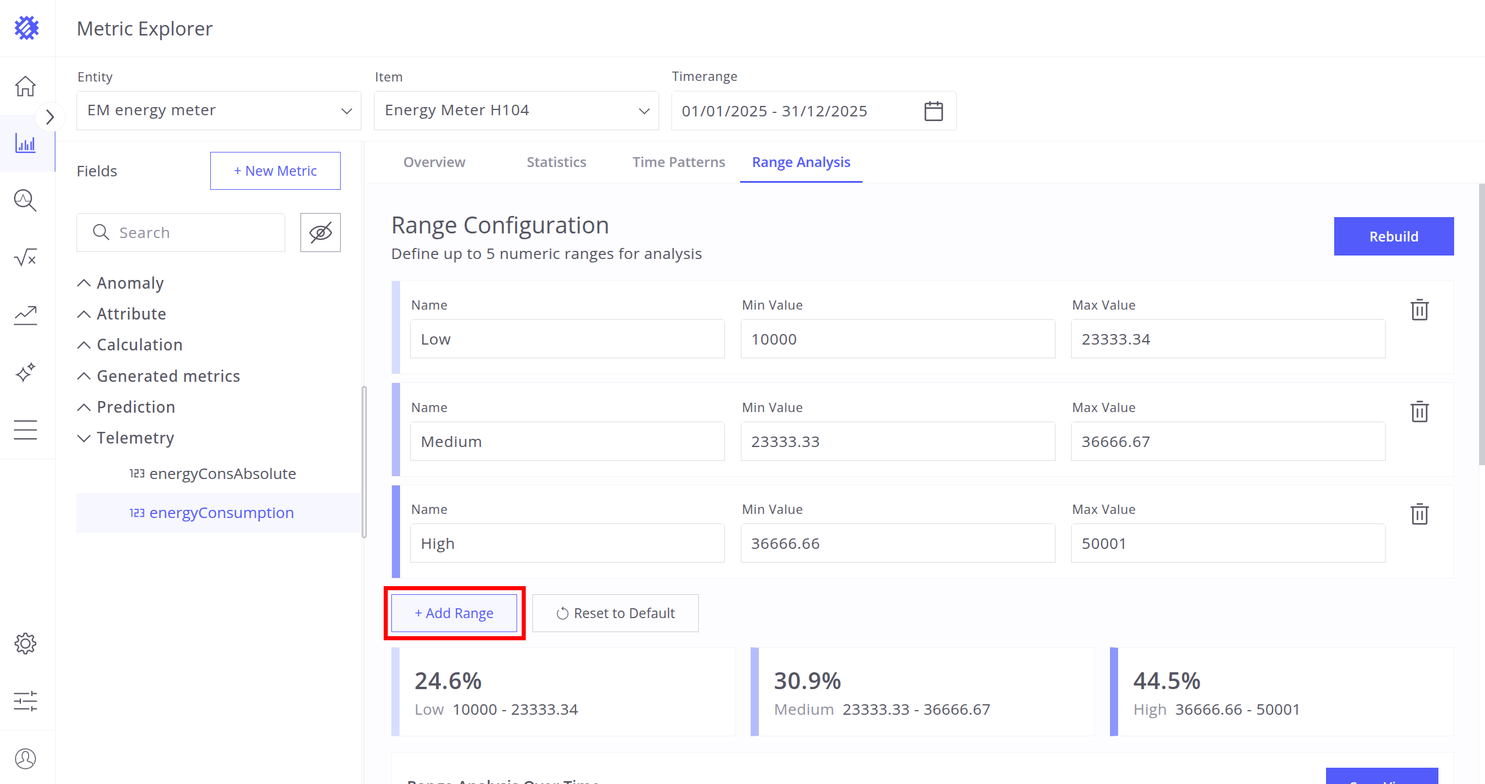Toggle hidden fields eye icon
This screenshot has height=784, width=1485.
pos(320,233)
